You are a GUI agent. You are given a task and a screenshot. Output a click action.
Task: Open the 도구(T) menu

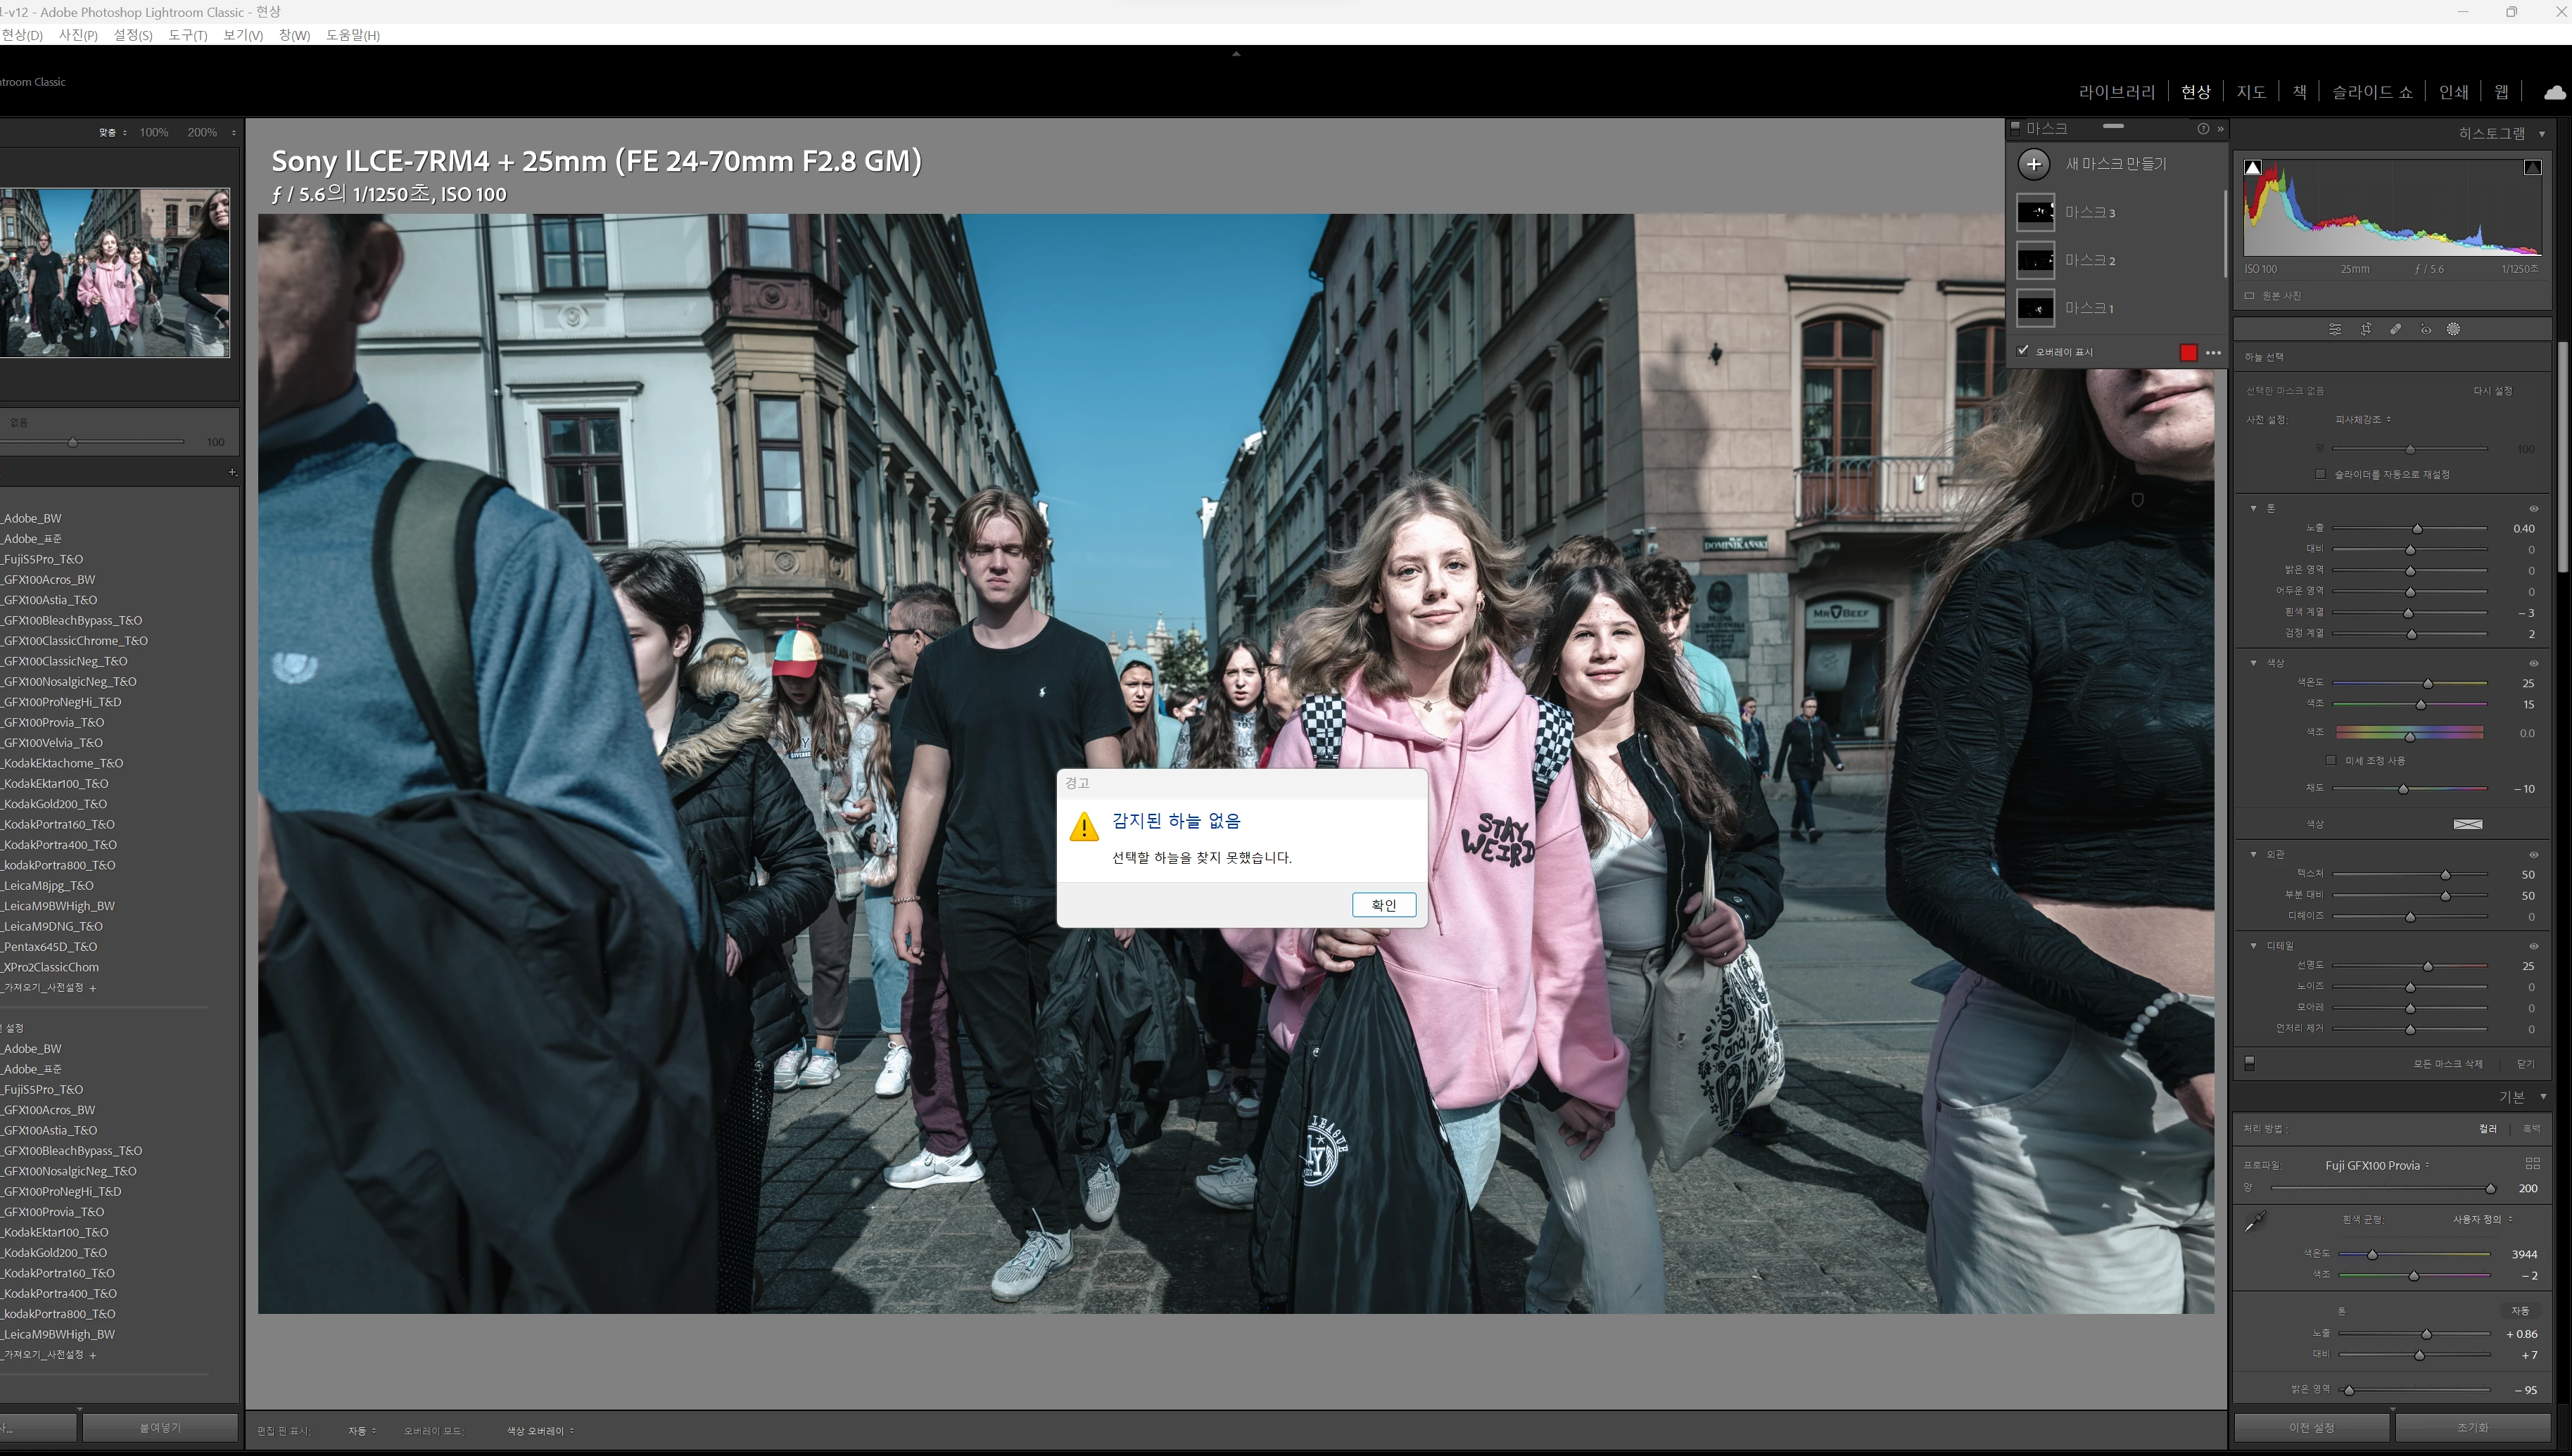187,35
